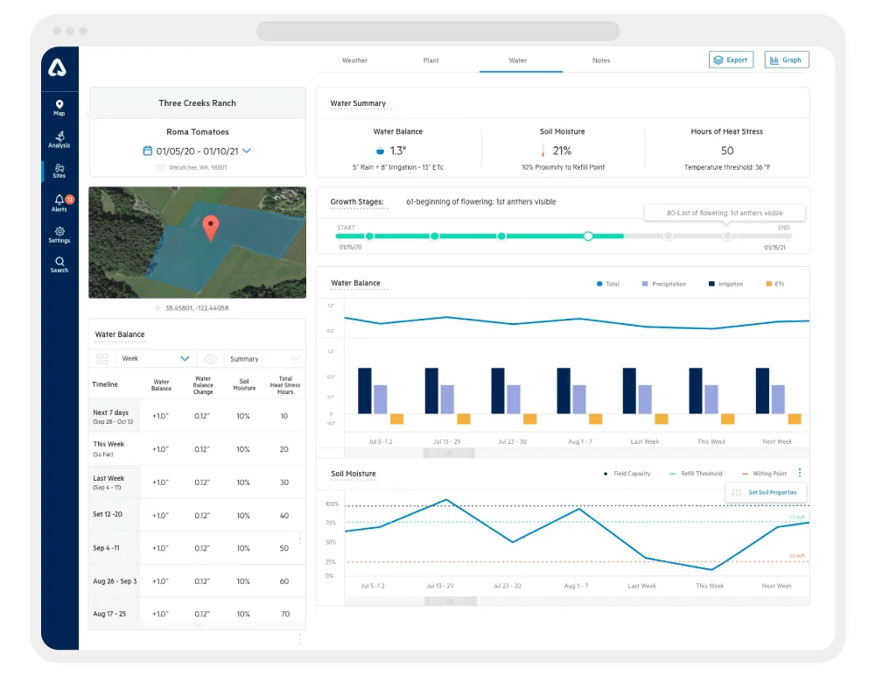Select the Aug 26 - Sep 3 row
The width and height of the screenshot is (876, 683).
tap(197, 581)
